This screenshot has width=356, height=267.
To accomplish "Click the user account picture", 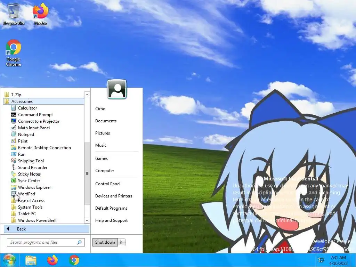I will point(117,89).
